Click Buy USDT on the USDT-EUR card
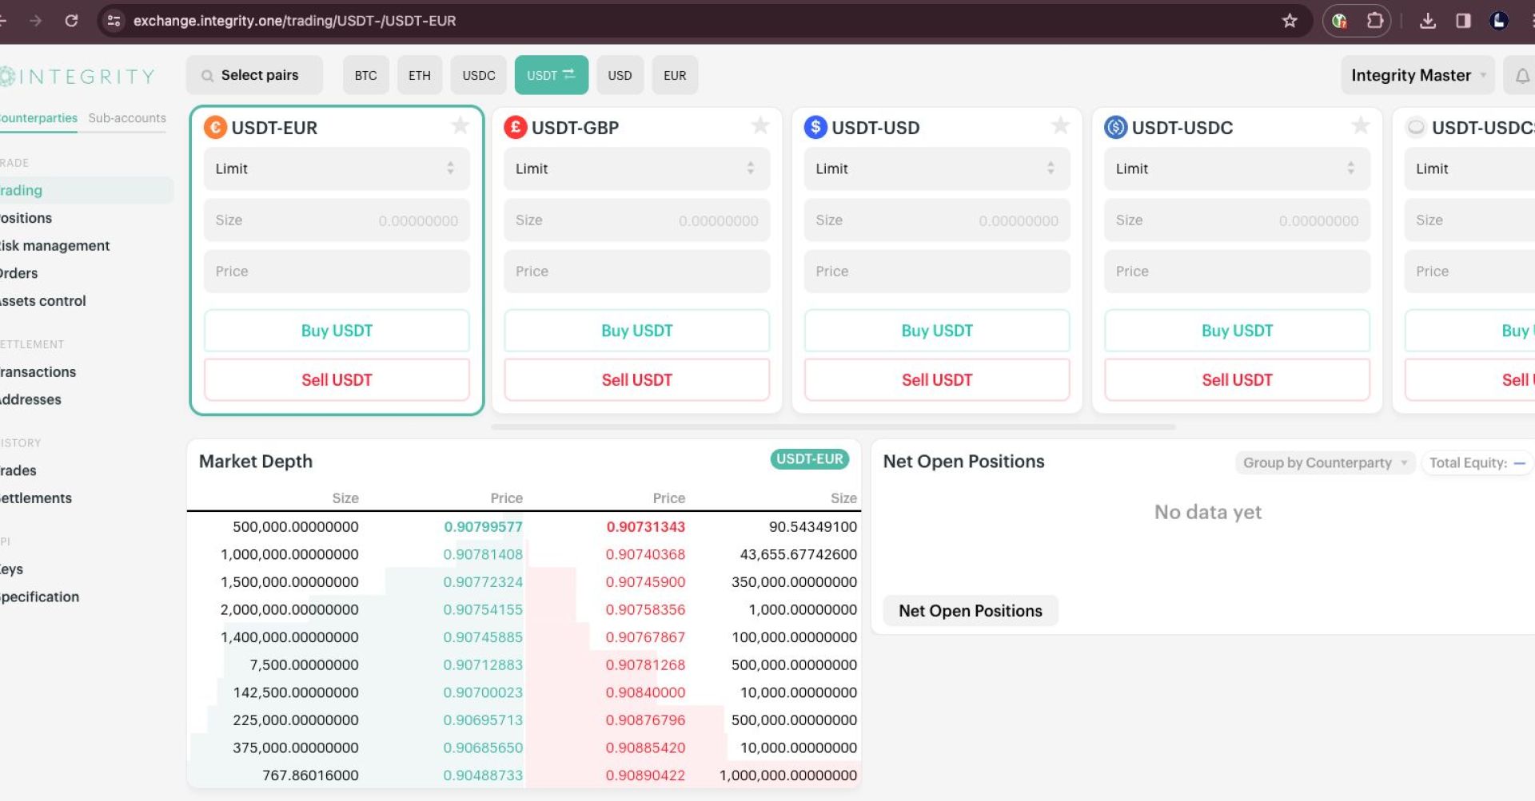 pyautogui.click(x=336, y=330)
